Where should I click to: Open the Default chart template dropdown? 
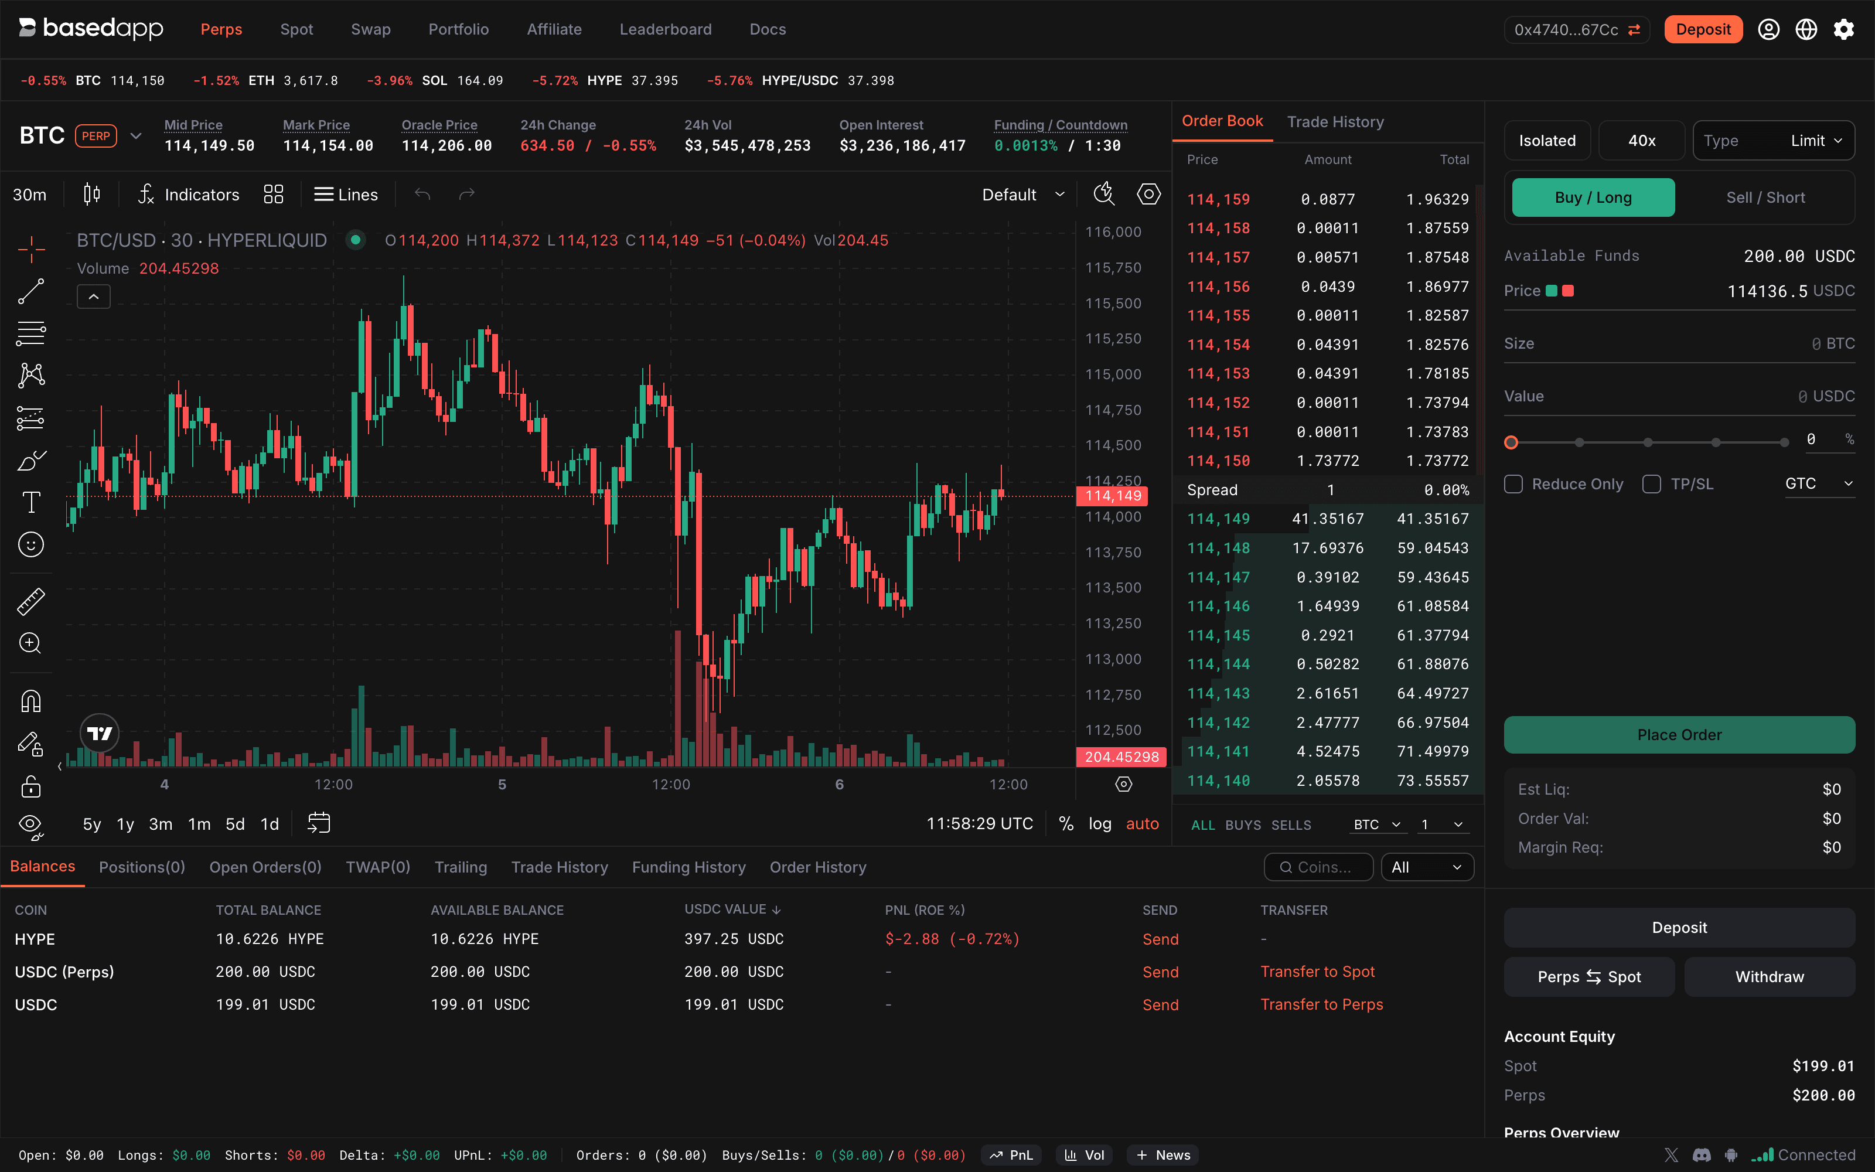[1022, 195]
